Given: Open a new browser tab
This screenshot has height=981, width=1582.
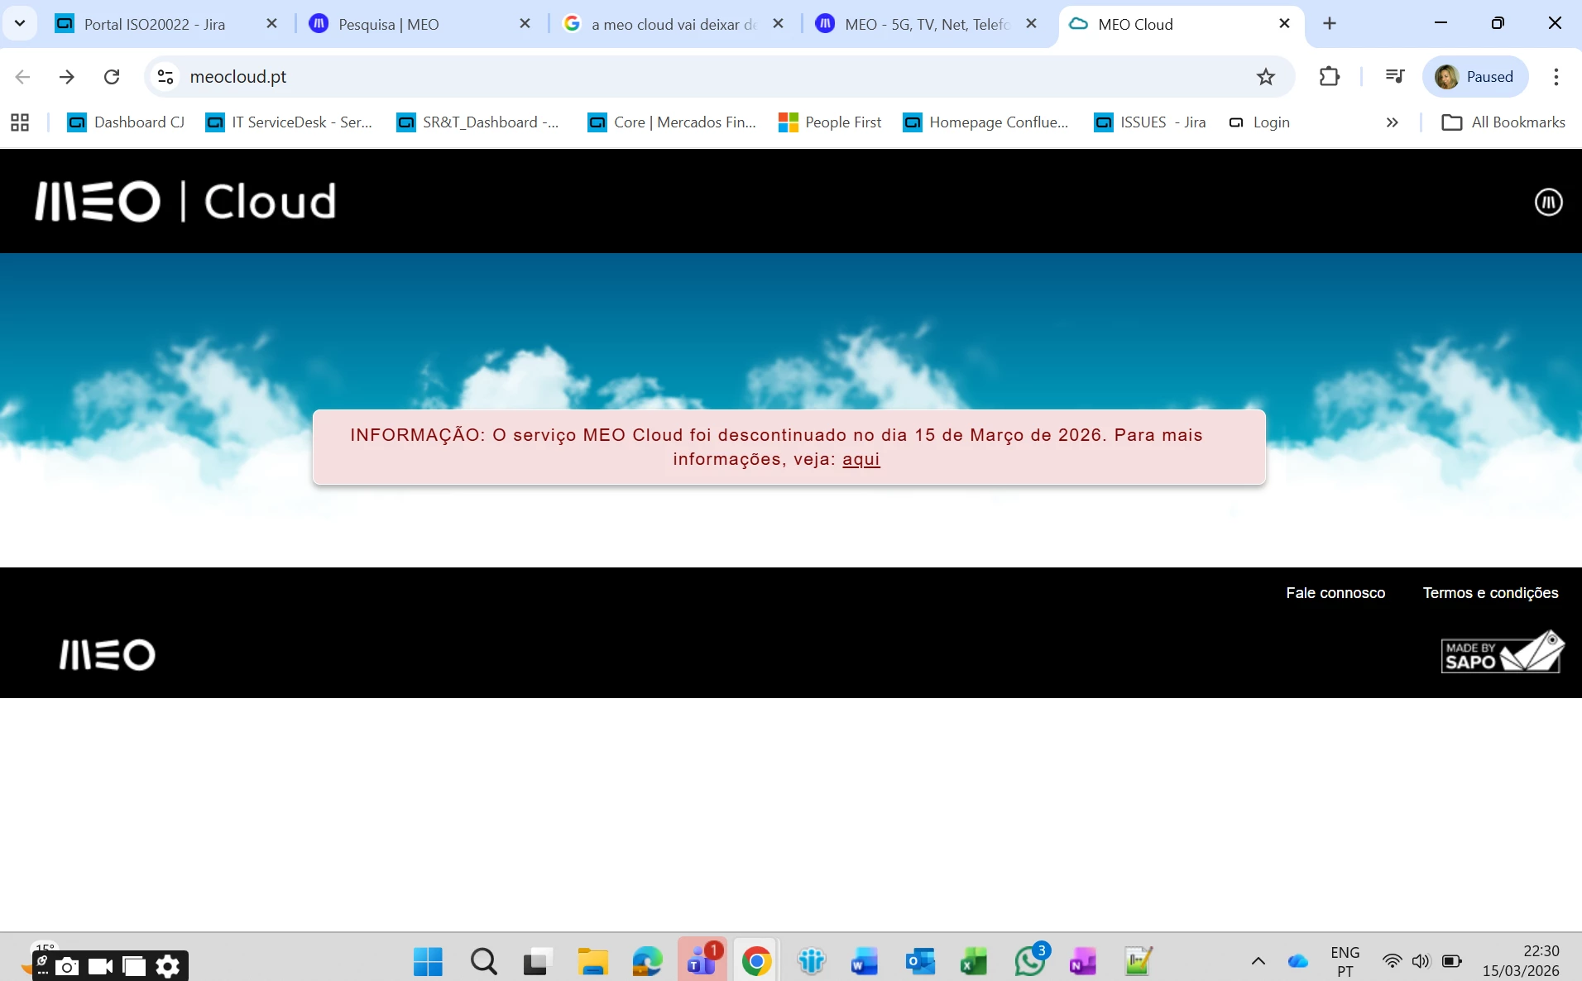Looking at the screenshot, I should [1330, 24].
